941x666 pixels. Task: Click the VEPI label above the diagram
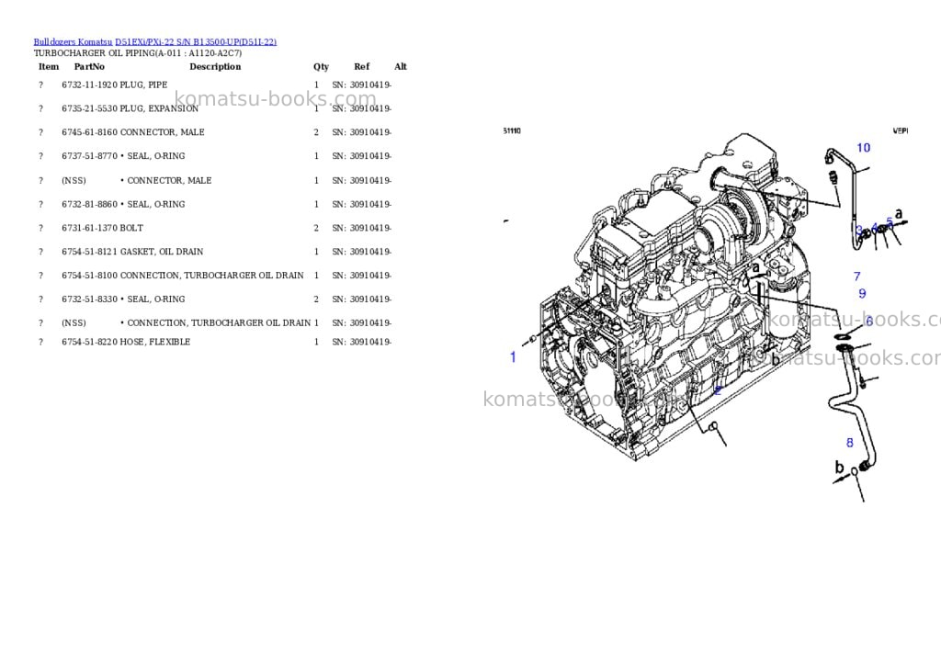[x=901, y=130]
